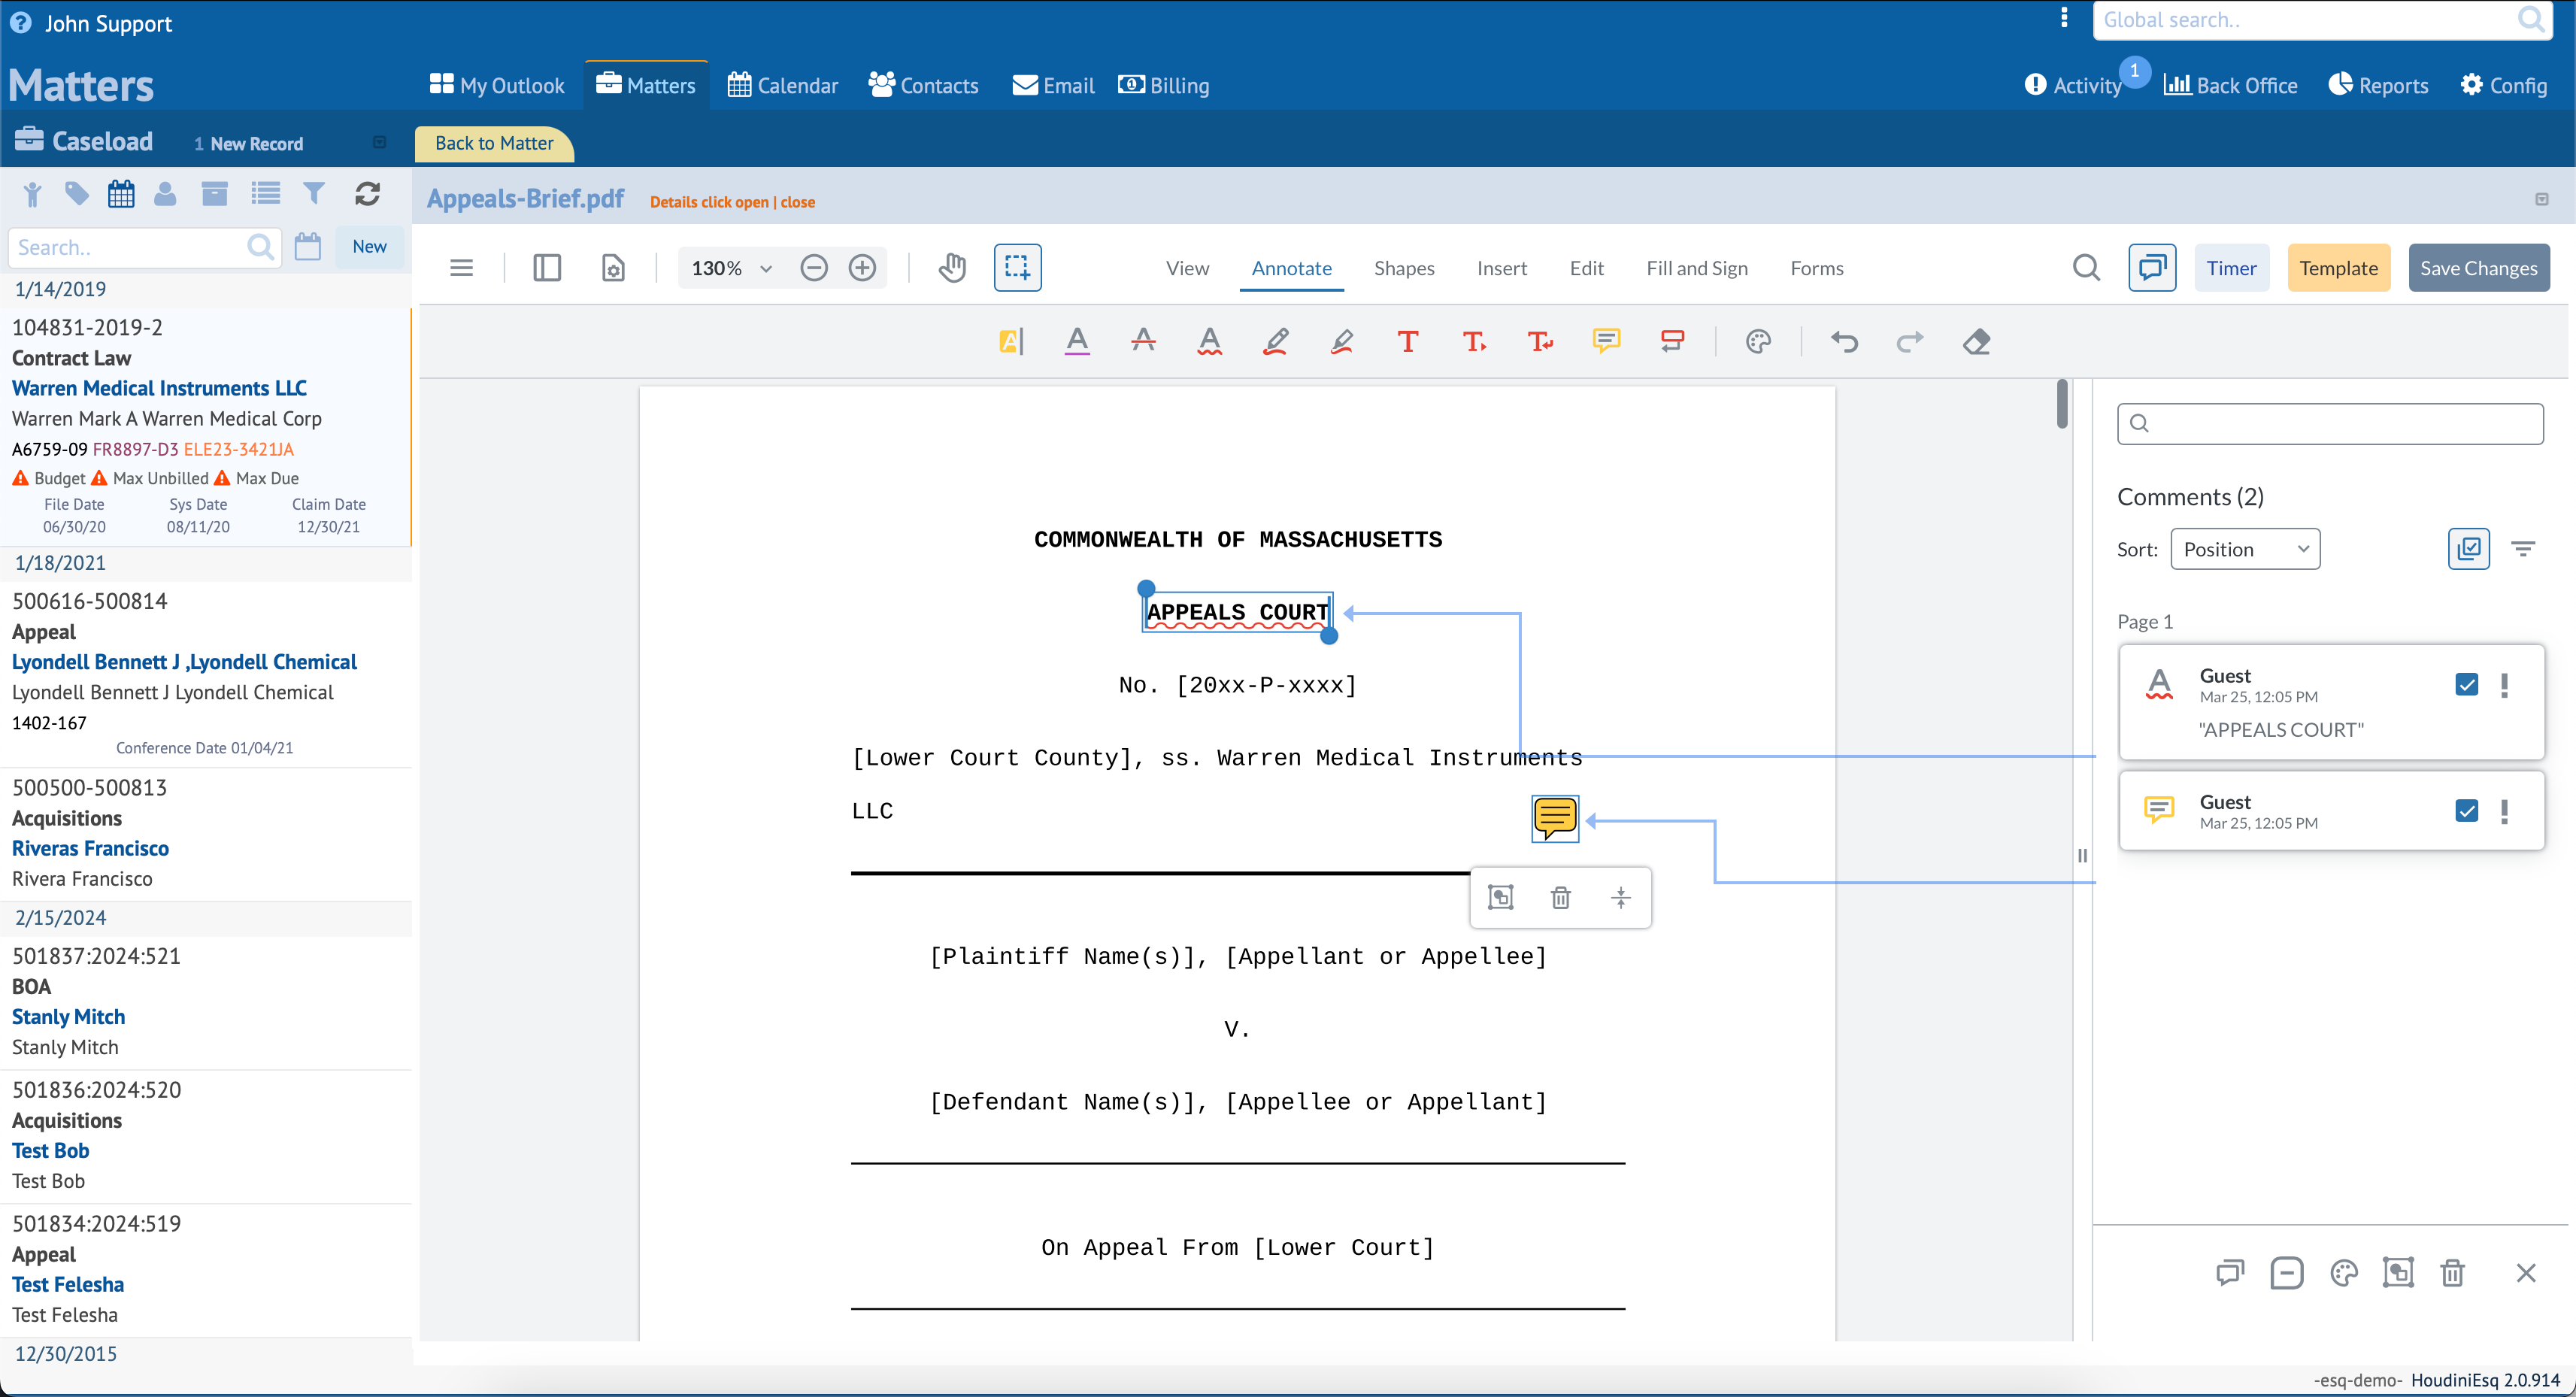
Task: Click Back to Matter button
Action: [494, 143]
